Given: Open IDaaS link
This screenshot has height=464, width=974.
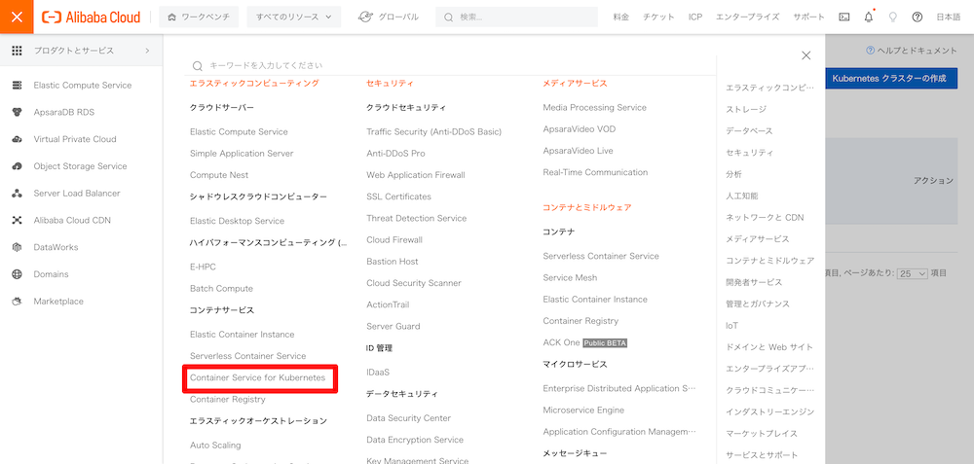Looking at the screenshot, I should [378, 373].
